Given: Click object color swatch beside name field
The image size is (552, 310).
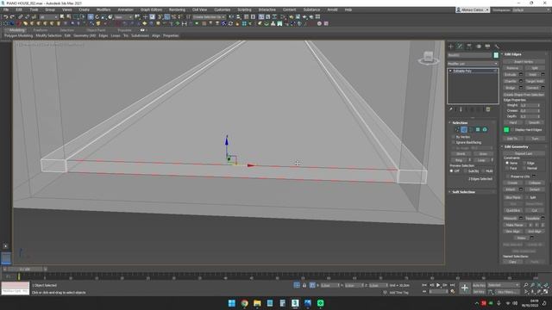Looking at the screenshot, I should coord(496,55).
